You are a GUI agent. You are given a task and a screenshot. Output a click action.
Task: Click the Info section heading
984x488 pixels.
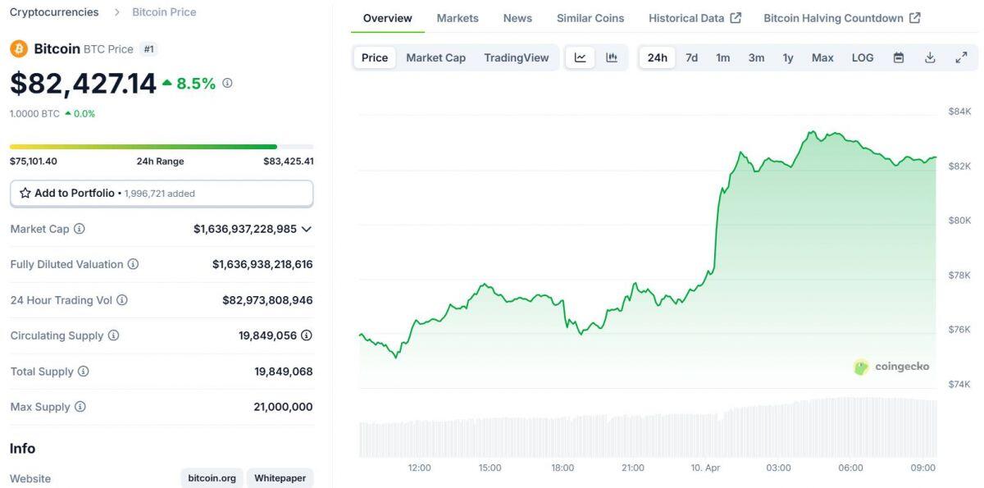[22, 449]
